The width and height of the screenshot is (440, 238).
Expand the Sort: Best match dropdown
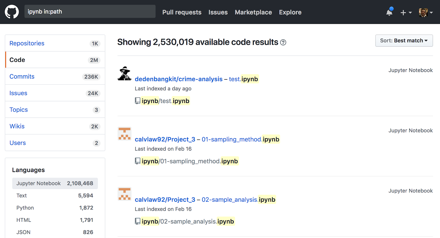click(x=404, y=41)
